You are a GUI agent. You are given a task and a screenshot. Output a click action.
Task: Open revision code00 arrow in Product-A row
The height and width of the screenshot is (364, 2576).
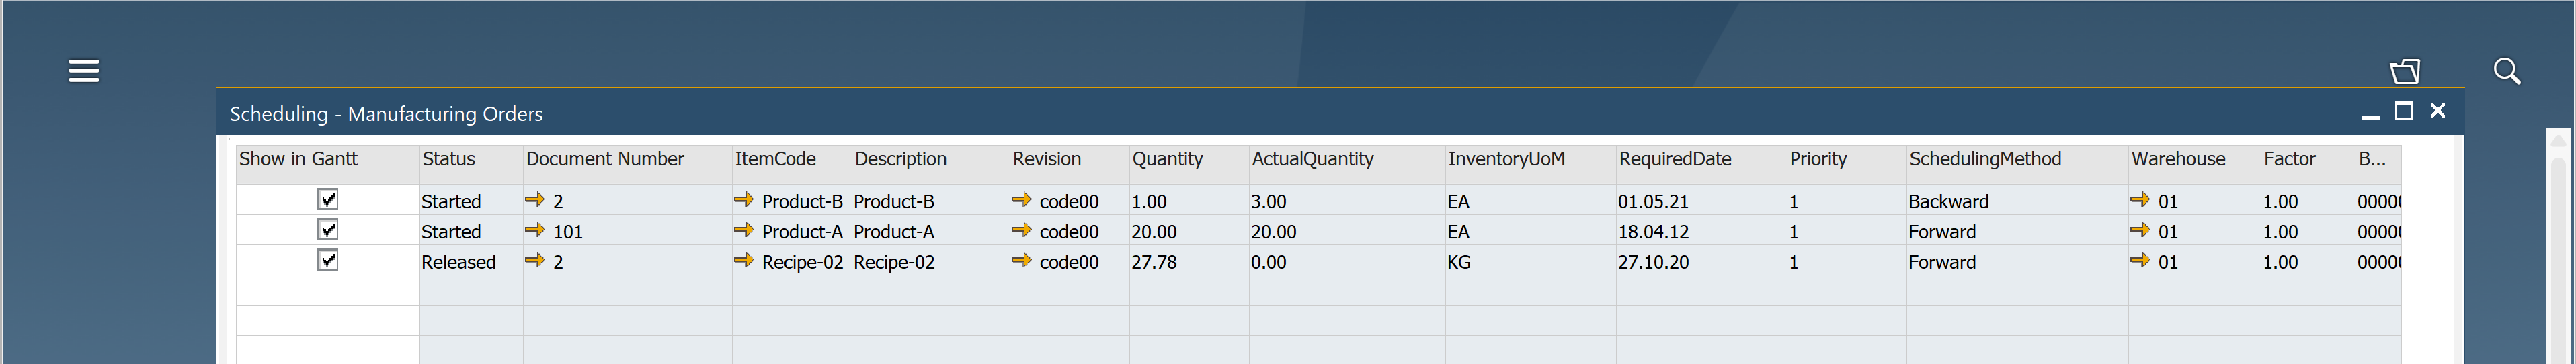click(1021, 230)
